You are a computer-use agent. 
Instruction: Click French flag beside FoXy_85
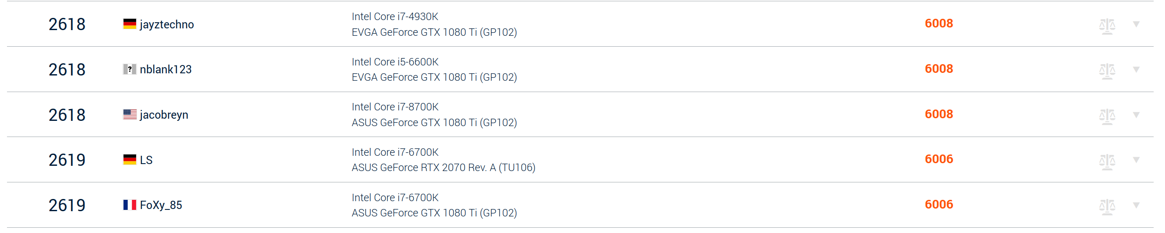[x=129, y=205]
